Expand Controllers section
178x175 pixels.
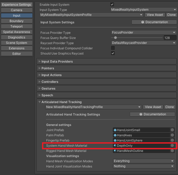tap(106, 82)
